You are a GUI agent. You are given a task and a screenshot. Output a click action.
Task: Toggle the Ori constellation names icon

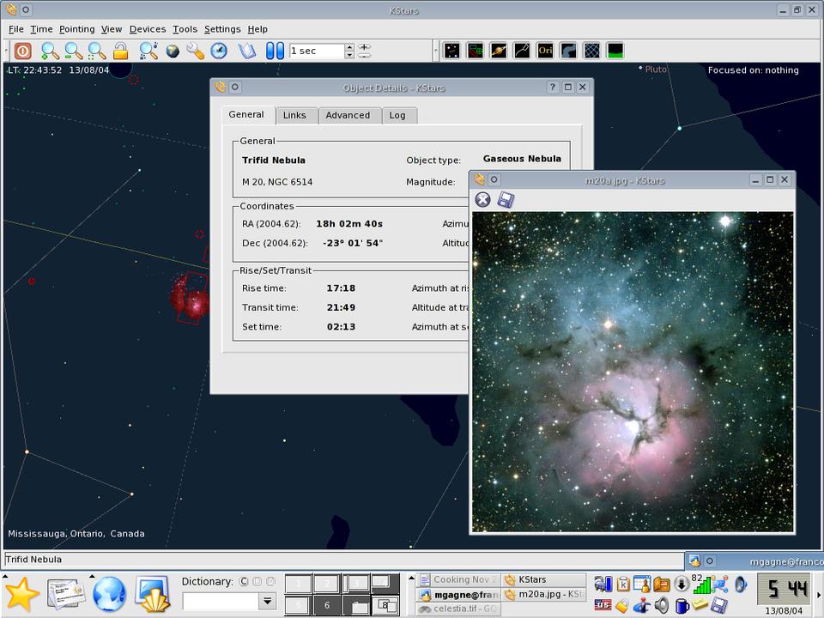tap(545, 51)
